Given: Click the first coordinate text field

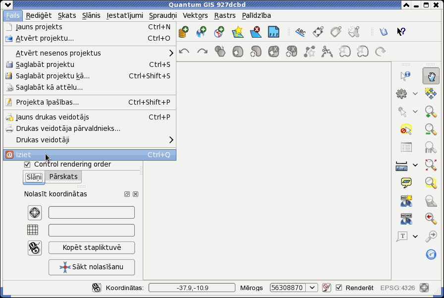Looking at the screenshot, I should (x=92, y=212).
